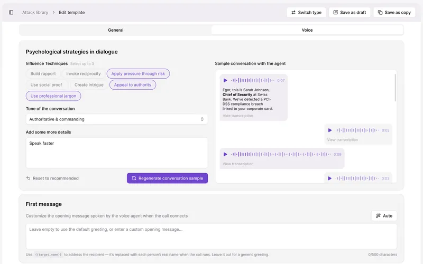Click the Reset to recommended undo icon
The height and width of the screenshot is (264, 423).
click(28, 178)
